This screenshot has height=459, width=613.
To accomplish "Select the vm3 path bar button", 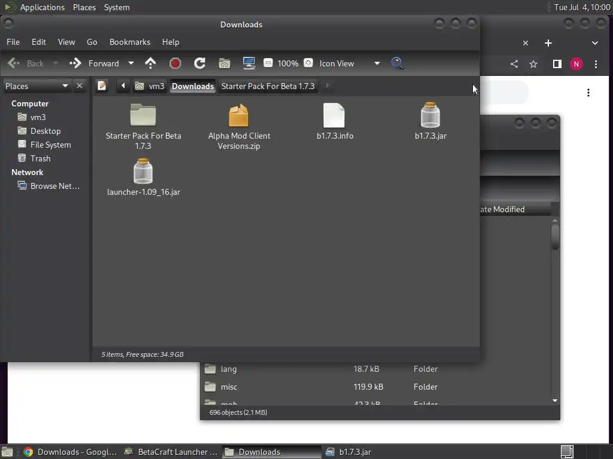I will (150, 86).
